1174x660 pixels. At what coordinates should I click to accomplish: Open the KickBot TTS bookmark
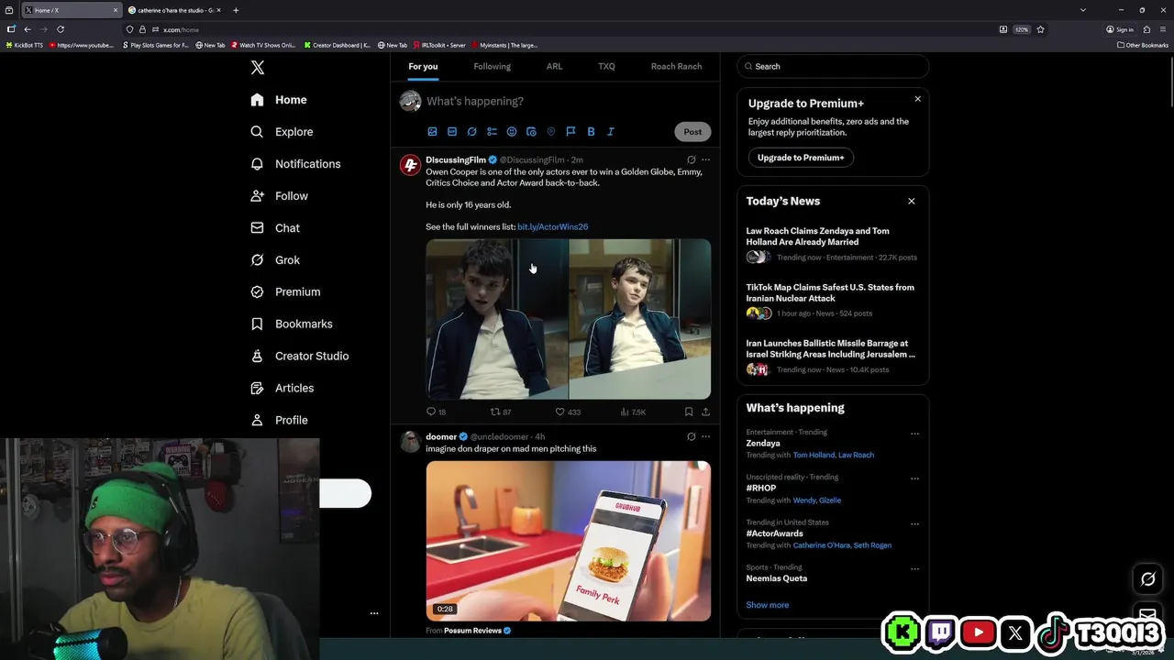25,45
